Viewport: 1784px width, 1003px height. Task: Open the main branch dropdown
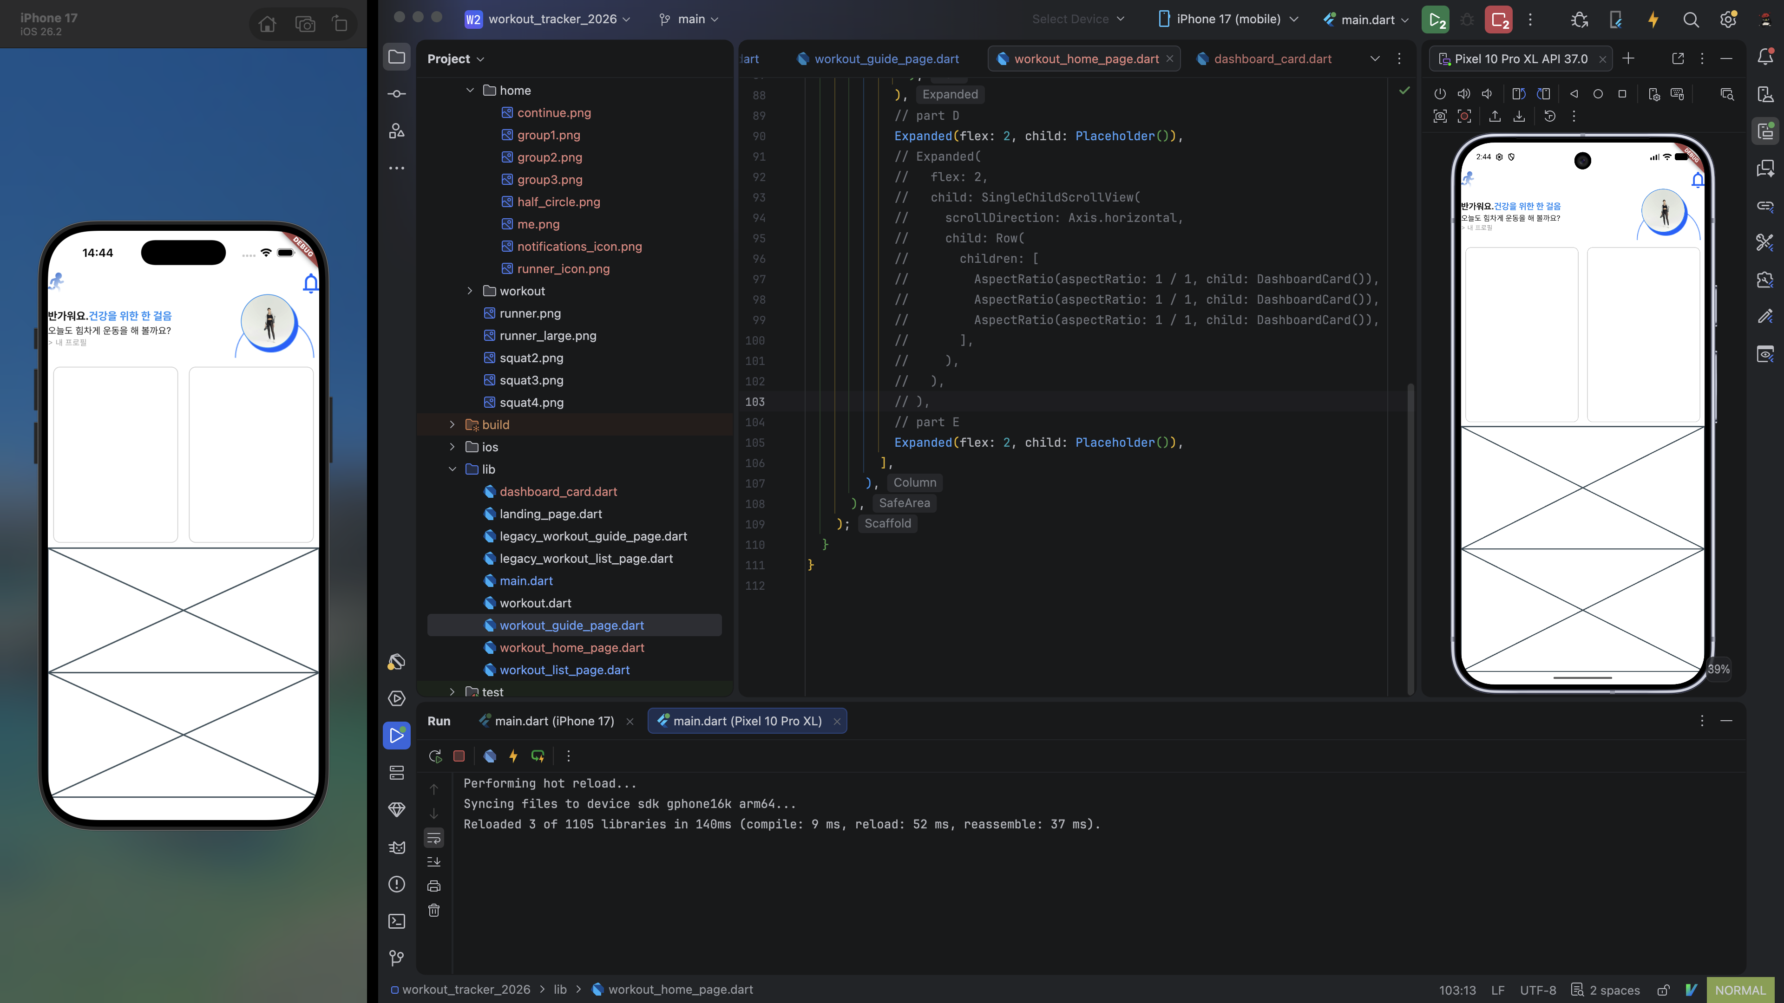click(689, 20)
